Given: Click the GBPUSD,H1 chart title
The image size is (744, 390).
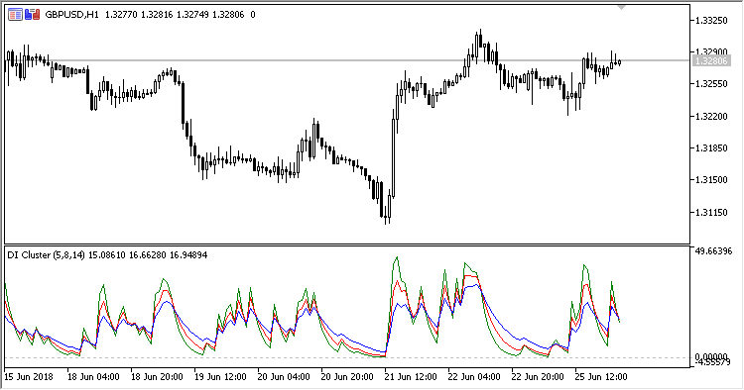Looking at the screenshot, I should coord(71,15).
